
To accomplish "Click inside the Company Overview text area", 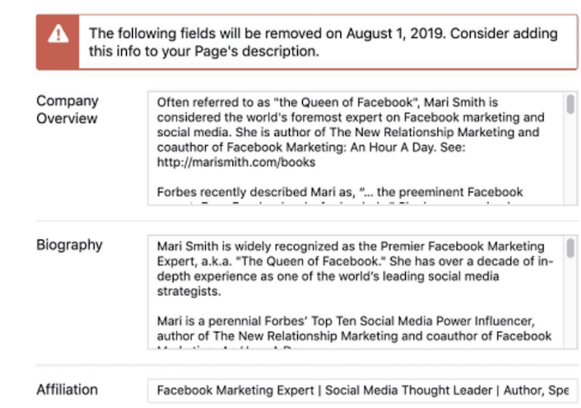I will (x=356, y=148).
